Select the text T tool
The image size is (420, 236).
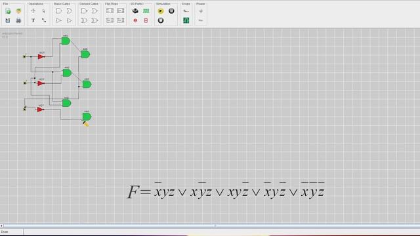pyautogui.click(x=33, y=20)
